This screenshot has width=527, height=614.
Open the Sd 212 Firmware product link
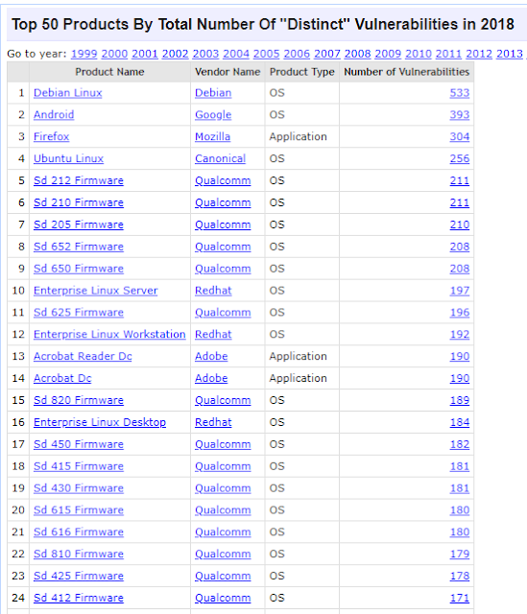tap(79, 180)
